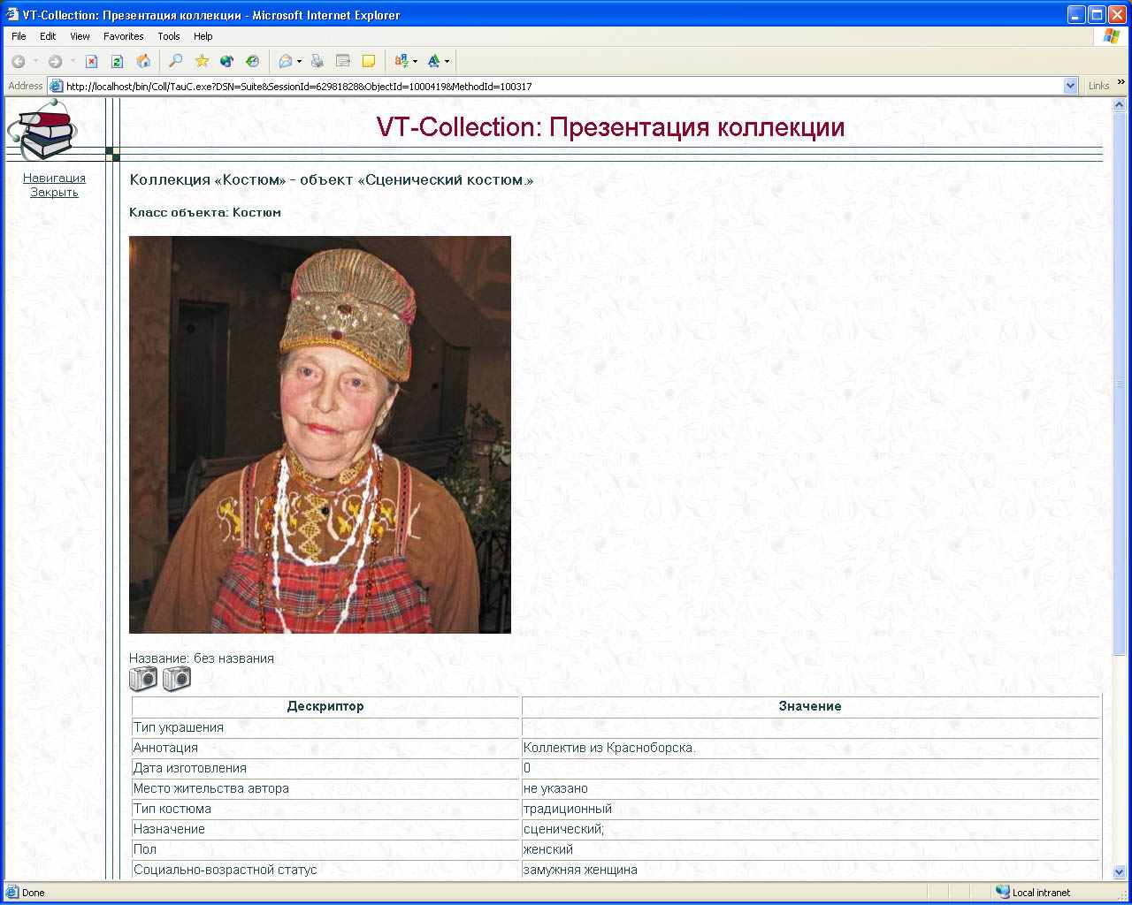Open the Back button history dropdown
1132x905 pixels.
pyautogui.click(x=35, y=62)
